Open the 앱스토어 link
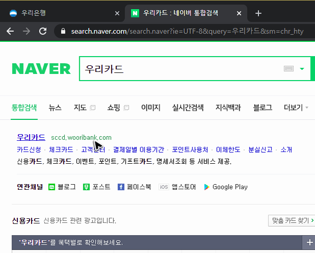The height and width of the screenshot is (253, 315). click(x=184, y=187)
